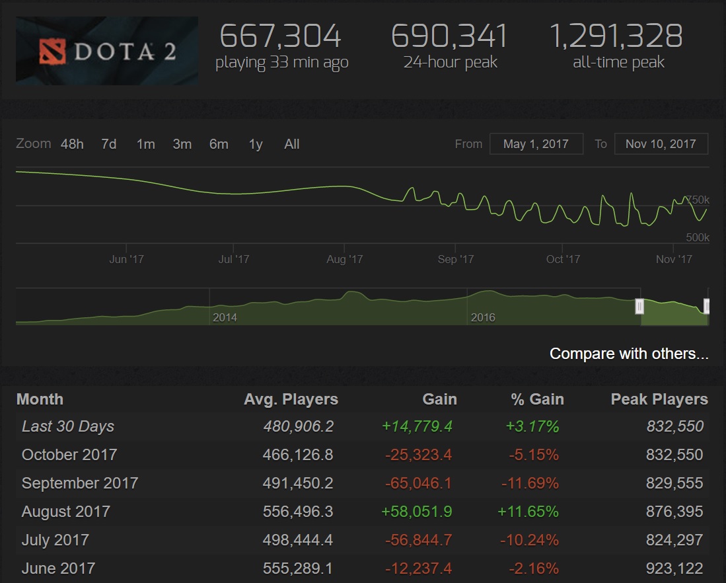Set chart zoom to 48h
The height and width of the screenshot is (583, 726).
point(72,144)
